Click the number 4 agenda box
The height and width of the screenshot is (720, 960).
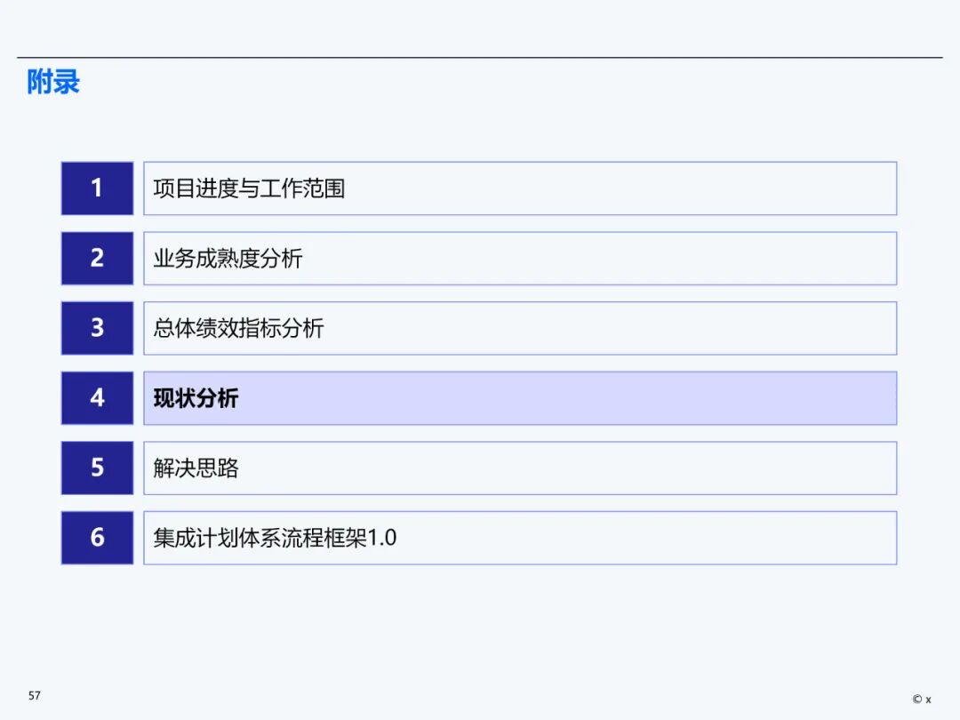(97, 397)
